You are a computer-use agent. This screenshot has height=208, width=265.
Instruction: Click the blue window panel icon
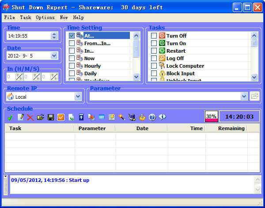pos(102,117)
